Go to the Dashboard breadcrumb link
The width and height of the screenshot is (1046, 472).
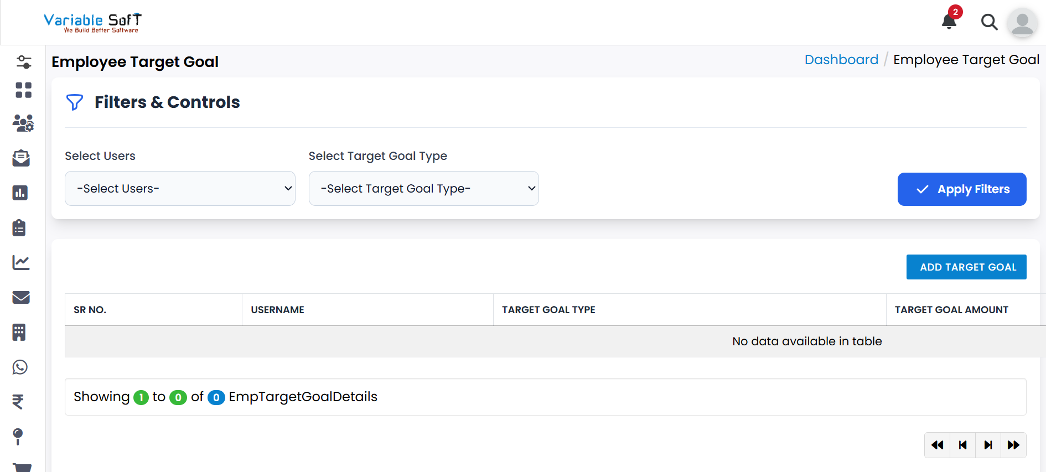point(841,60)
